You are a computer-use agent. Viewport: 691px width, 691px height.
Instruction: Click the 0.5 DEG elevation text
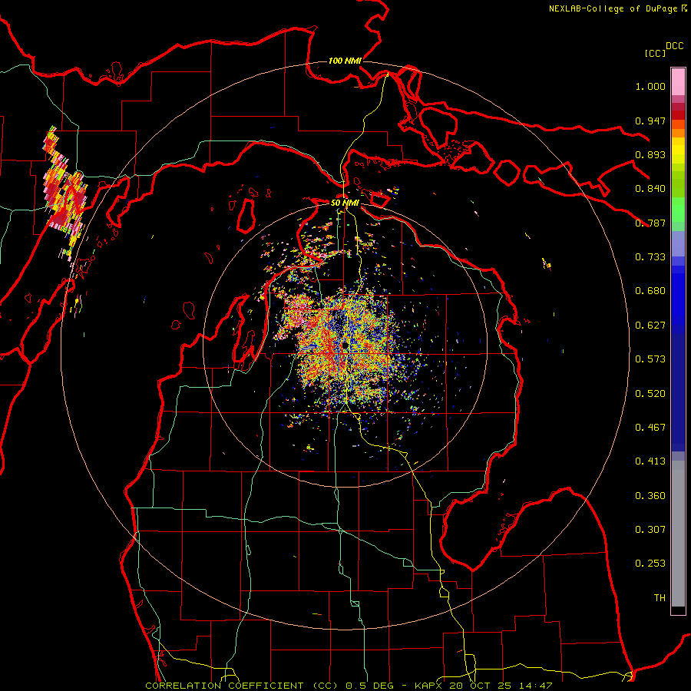[x=369, y=686]
